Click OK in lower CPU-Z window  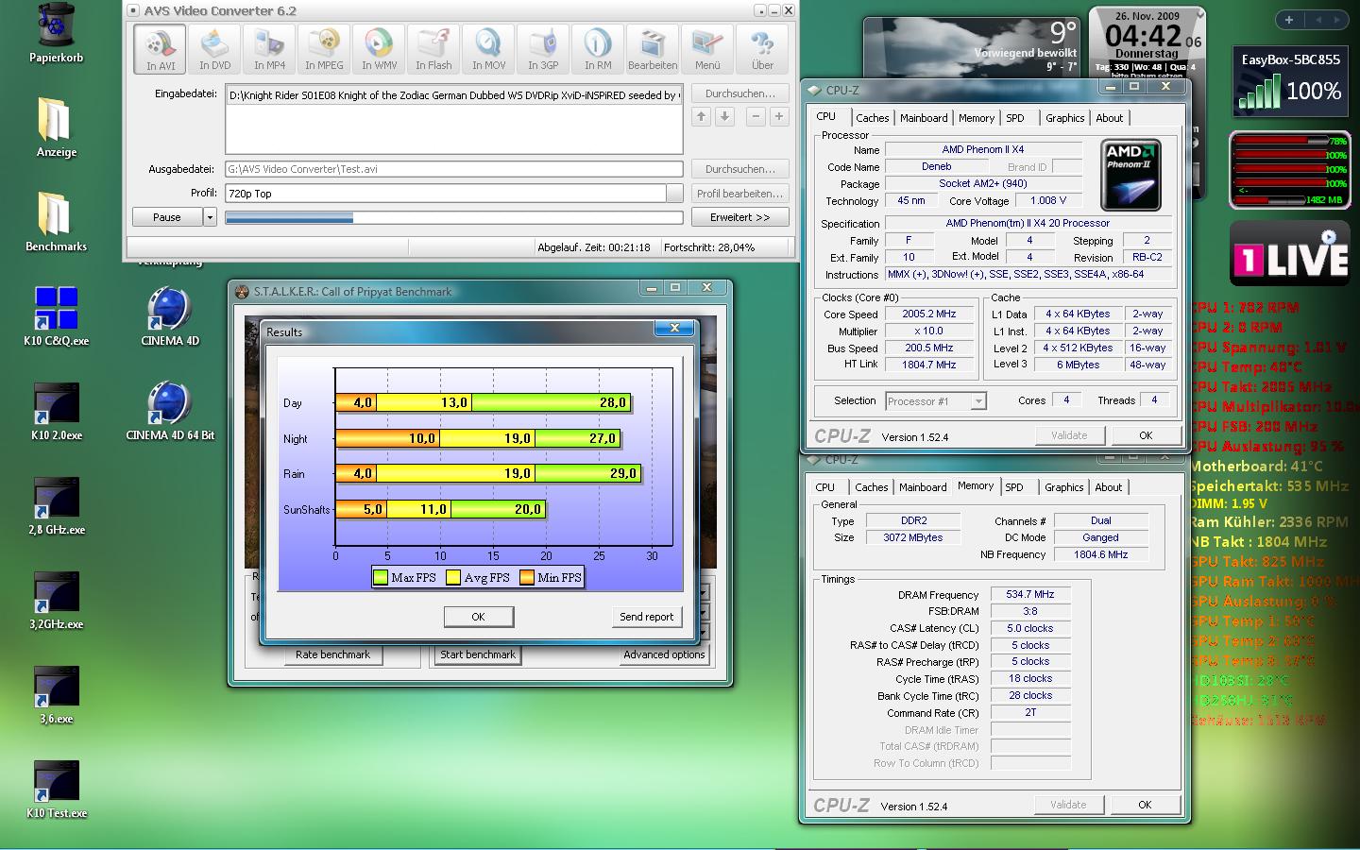[1145, 805]
